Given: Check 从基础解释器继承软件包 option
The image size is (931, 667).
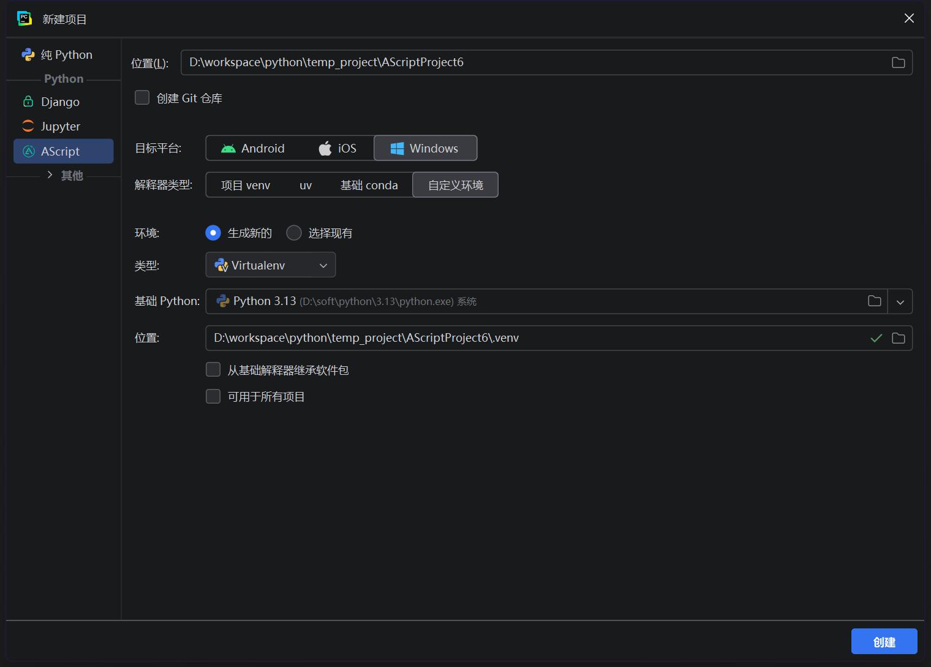Looking at the screenshot, I should pyautogui.click(x=213, y=370).
